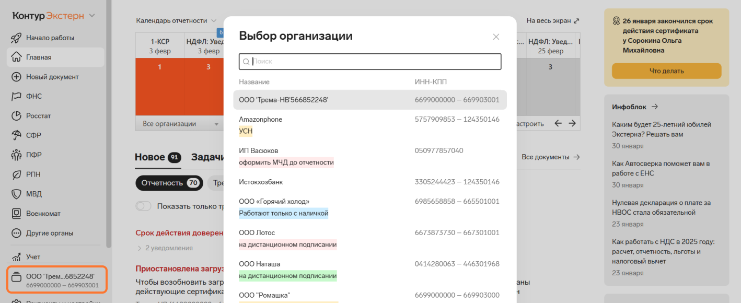Image resolution: width=741 pixels, height=303 pixels.
Task: Go to the next calendar page arrow
Action: tap(572, 124)
